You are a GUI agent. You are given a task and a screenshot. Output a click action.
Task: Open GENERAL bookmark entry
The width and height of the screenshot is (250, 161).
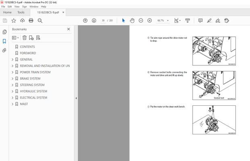pyautogui.click(x=26, y=59)
